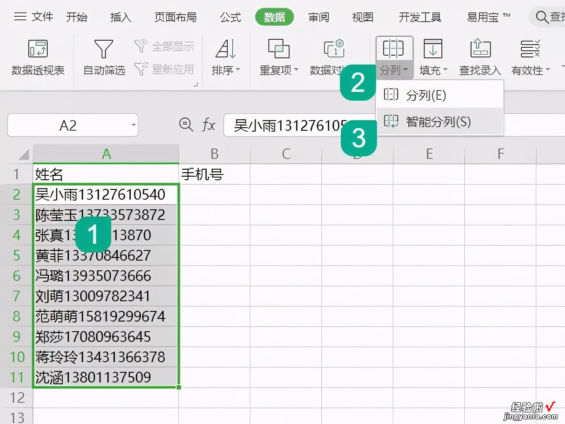Viewport: 565px width, 424px height.
Task: Click the select-all corner triangle
Action: (24, 155)
